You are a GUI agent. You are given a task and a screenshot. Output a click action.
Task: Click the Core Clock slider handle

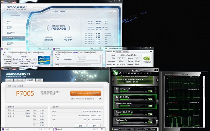click(x=129, y=99)
